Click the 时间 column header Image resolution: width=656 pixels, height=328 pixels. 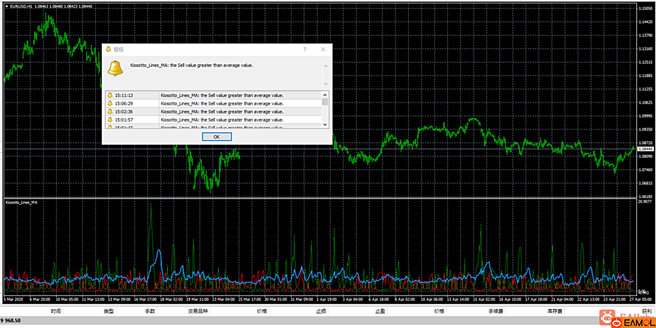coord(56,311)
